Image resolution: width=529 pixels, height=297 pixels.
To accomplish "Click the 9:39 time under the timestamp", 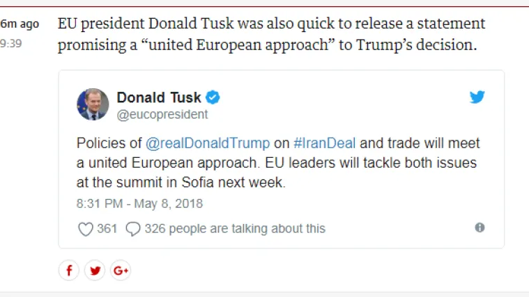I will [x=10, y=42].
